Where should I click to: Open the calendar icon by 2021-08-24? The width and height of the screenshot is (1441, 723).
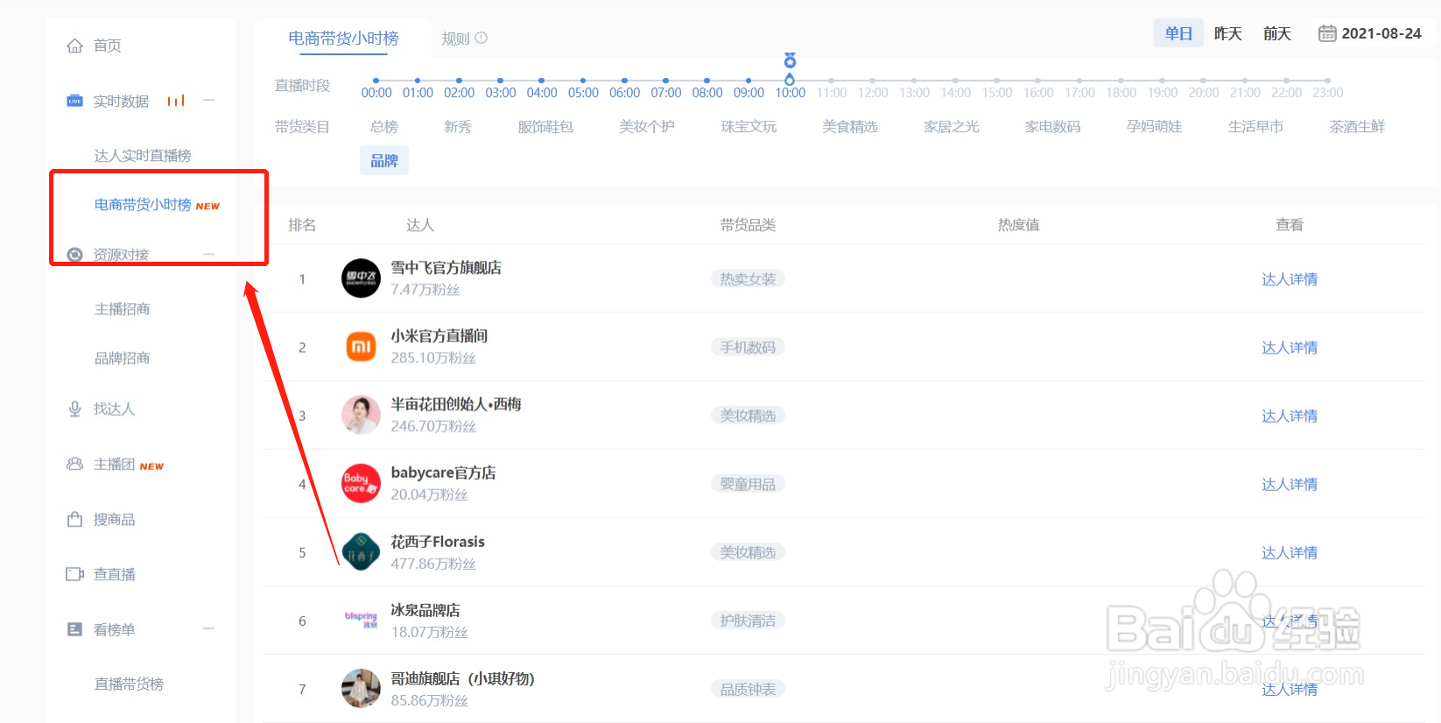[1327, 33]
